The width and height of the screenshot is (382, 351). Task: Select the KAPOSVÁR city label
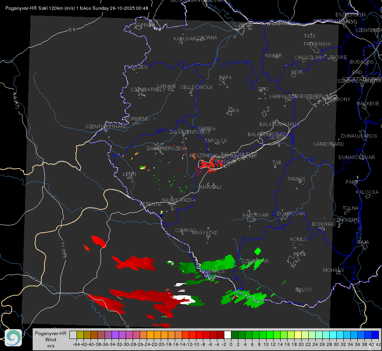[x=256, y=215]
